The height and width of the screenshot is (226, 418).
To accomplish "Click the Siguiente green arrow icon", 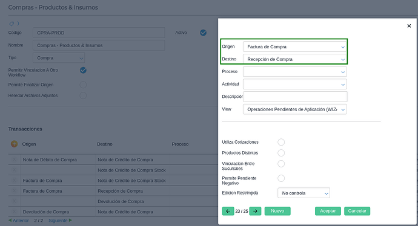I will (70, 220).
